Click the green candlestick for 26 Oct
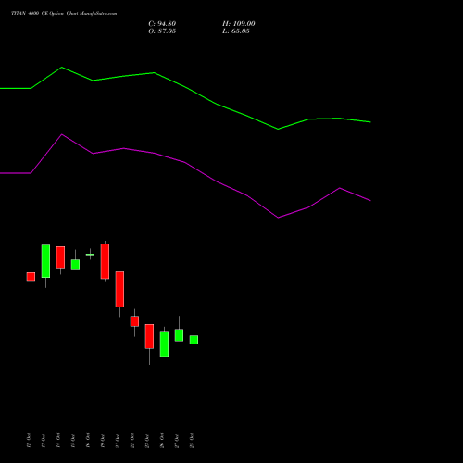The height and width of the screenshot is (463, 463). click(164, 344)
